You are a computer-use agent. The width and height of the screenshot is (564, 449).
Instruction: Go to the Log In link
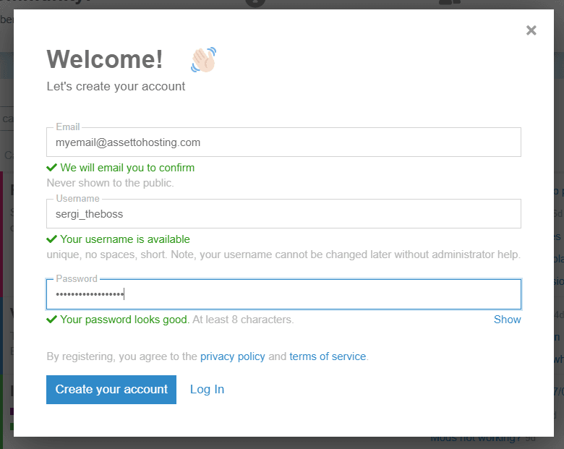(x=207, y=390)
